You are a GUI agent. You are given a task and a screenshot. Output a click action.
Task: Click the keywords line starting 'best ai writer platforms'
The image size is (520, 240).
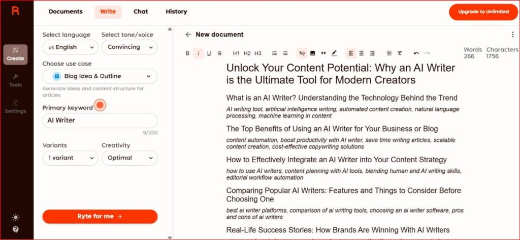(345, 214)
